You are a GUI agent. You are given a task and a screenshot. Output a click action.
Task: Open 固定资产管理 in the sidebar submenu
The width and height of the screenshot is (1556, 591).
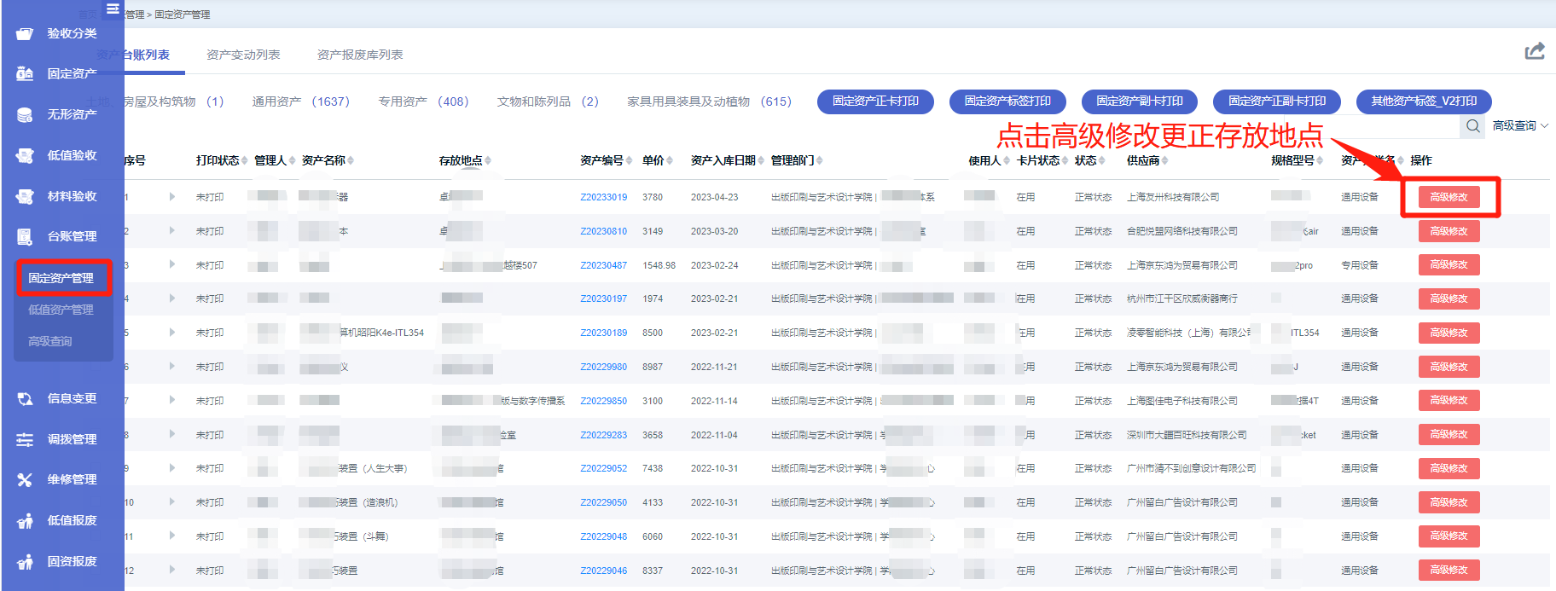(x=61, y=278)
